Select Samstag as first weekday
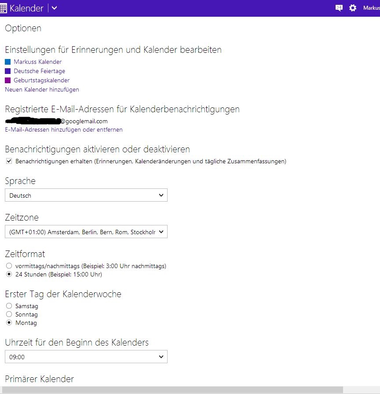 9,306
